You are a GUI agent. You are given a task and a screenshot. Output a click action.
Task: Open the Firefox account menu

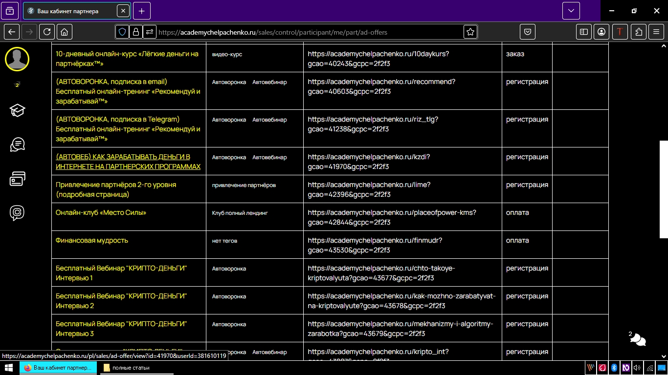point(601,32)
